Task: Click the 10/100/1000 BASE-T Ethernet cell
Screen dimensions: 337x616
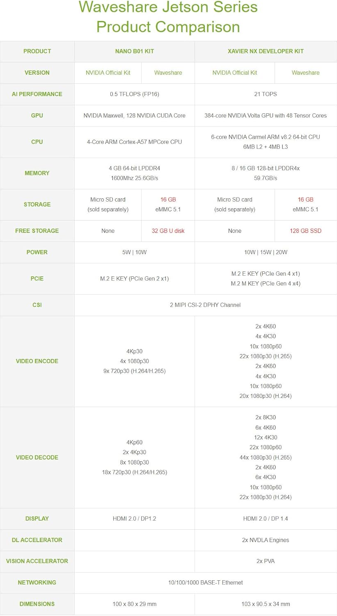Action: tap(205, 582)
